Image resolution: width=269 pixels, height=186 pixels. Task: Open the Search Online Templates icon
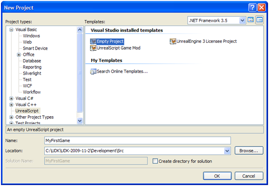(x=93, y=71)
